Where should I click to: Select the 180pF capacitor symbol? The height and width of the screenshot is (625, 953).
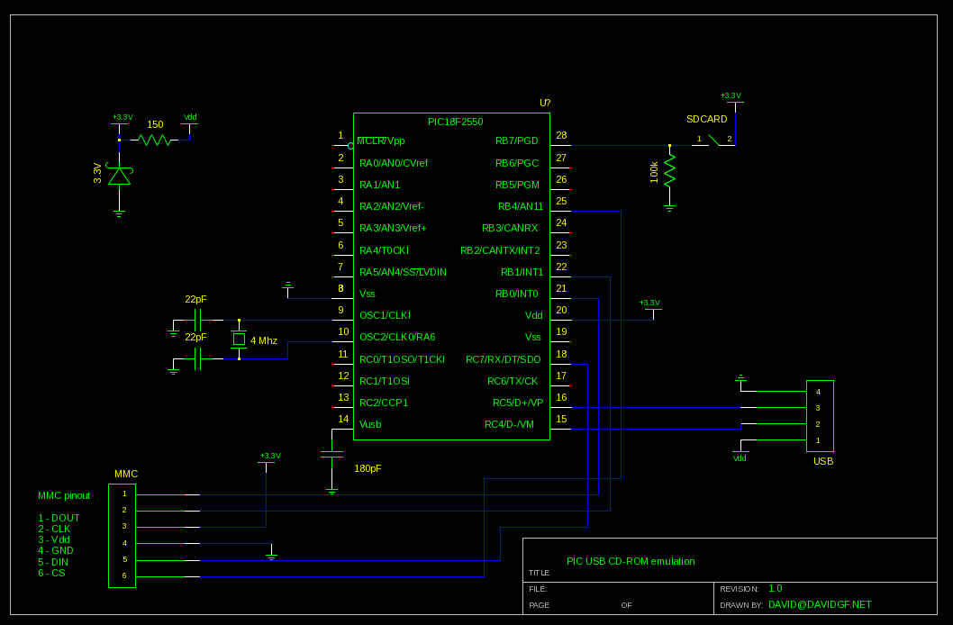331,456
